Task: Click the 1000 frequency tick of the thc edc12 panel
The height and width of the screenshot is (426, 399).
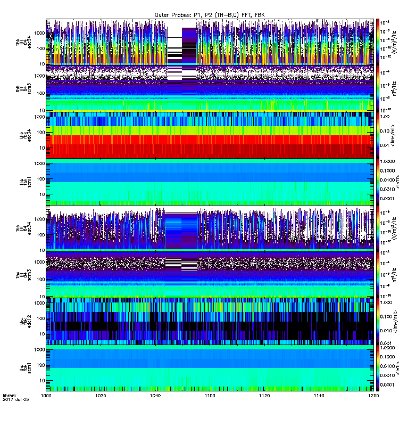Action: point(39,302)
